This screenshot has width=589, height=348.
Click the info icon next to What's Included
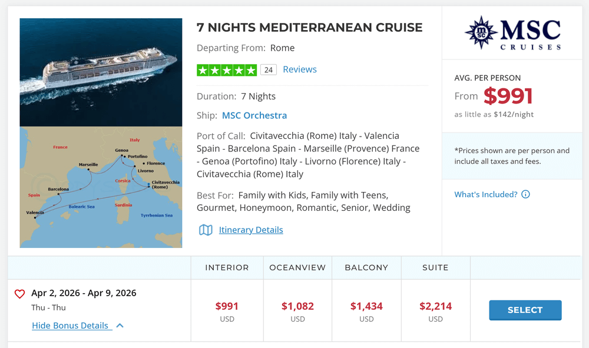(x=525, y=194)
